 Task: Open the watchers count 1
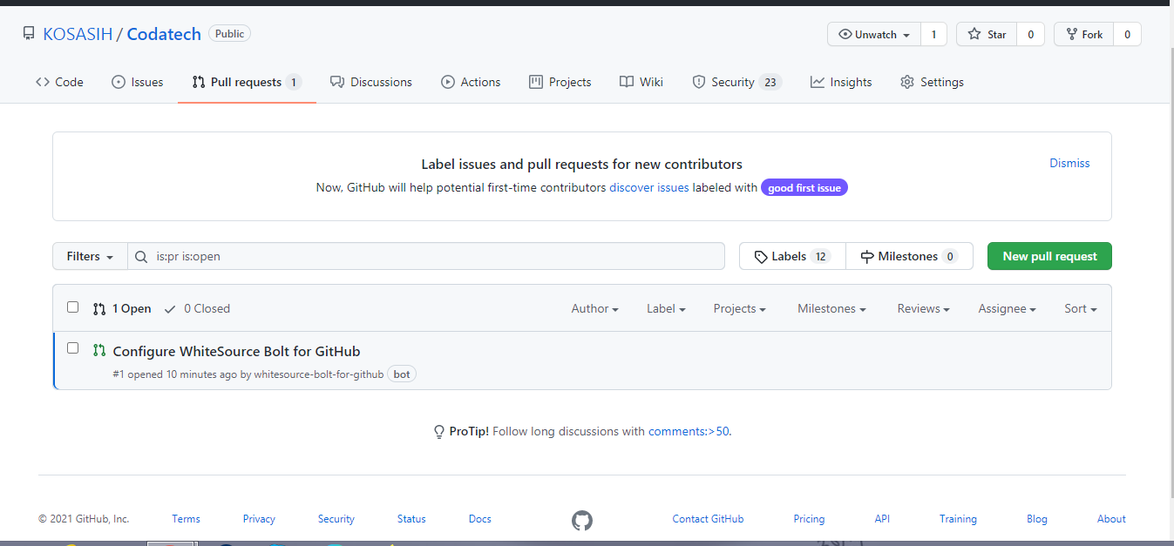coord(933,35)
